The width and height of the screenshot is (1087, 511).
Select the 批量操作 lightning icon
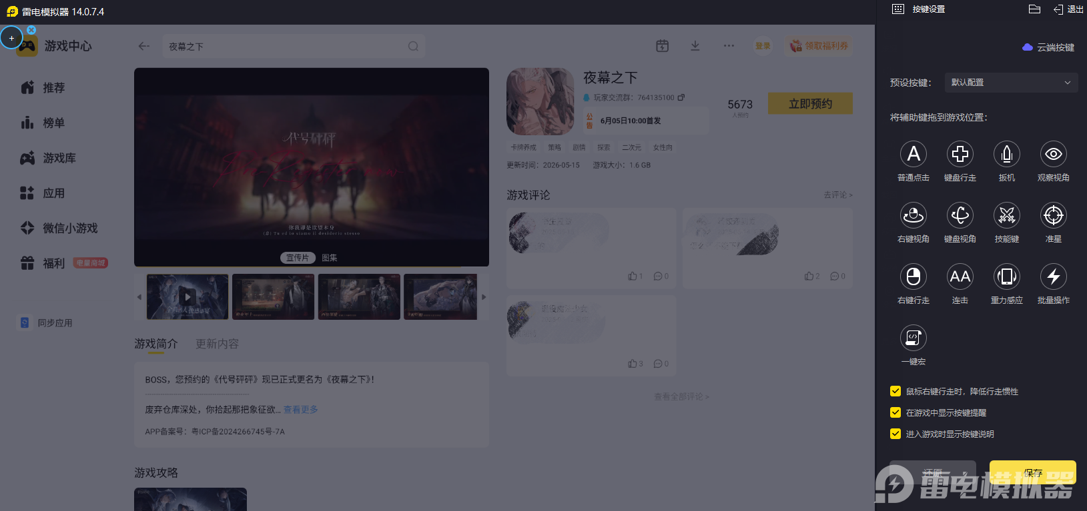[1054, 276]
